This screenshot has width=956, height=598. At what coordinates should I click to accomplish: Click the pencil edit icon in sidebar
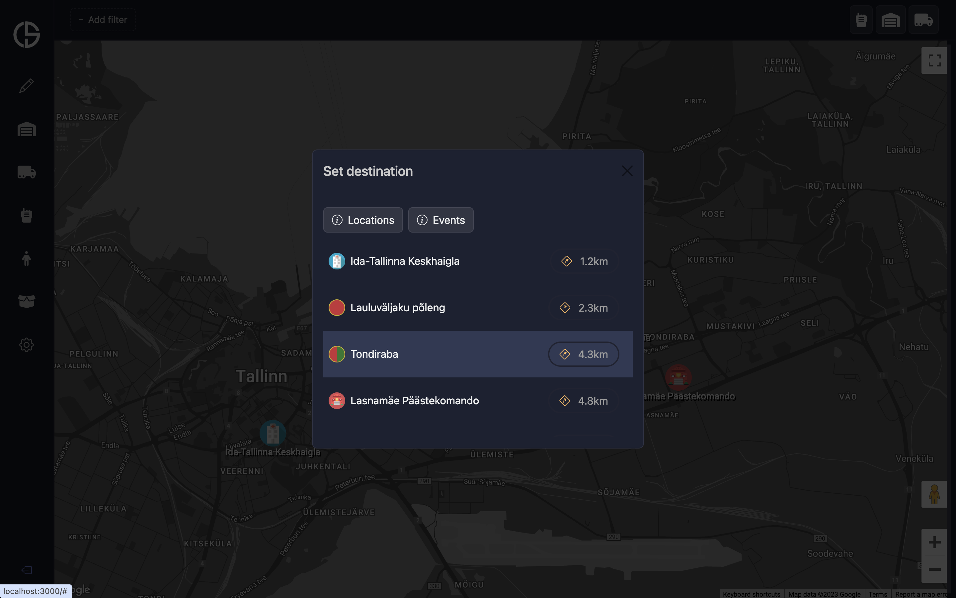click(x=27, y=86)
